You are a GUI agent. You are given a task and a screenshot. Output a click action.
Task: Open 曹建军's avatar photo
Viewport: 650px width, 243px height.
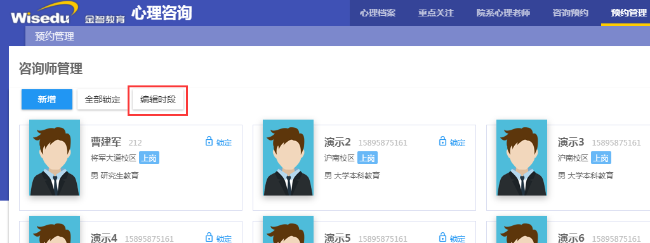(55, 158)
